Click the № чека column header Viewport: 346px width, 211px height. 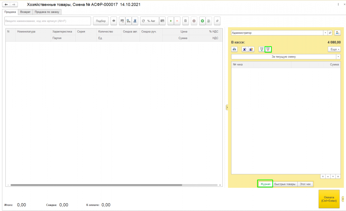coord(261,64)
